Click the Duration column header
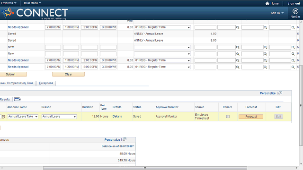The image size is (303, 170). pos(88,107)
